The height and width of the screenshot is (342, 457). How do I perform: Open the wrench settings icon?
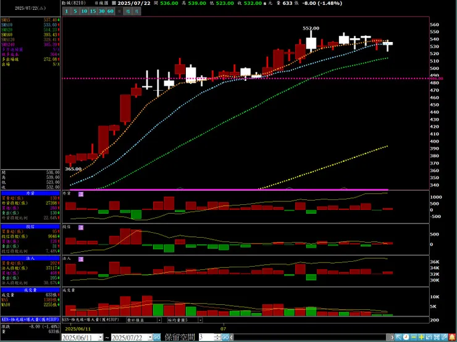point(444,337)
